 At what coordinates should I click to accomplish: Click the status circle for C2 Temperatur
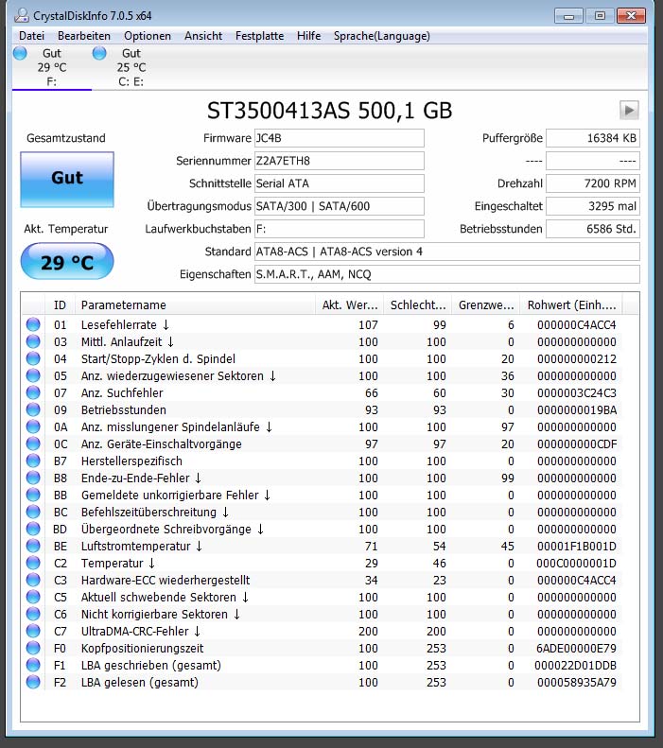pyautogui.click(x=33, y=563)
